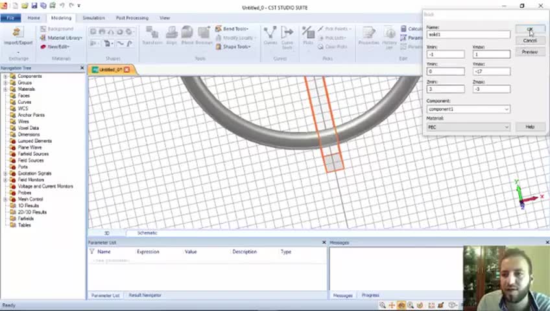Image resolution: width=550 pixels, height=311 pixels.
Task: Click the pan cross-arrows icon in status bar
Action: [392, 305]
